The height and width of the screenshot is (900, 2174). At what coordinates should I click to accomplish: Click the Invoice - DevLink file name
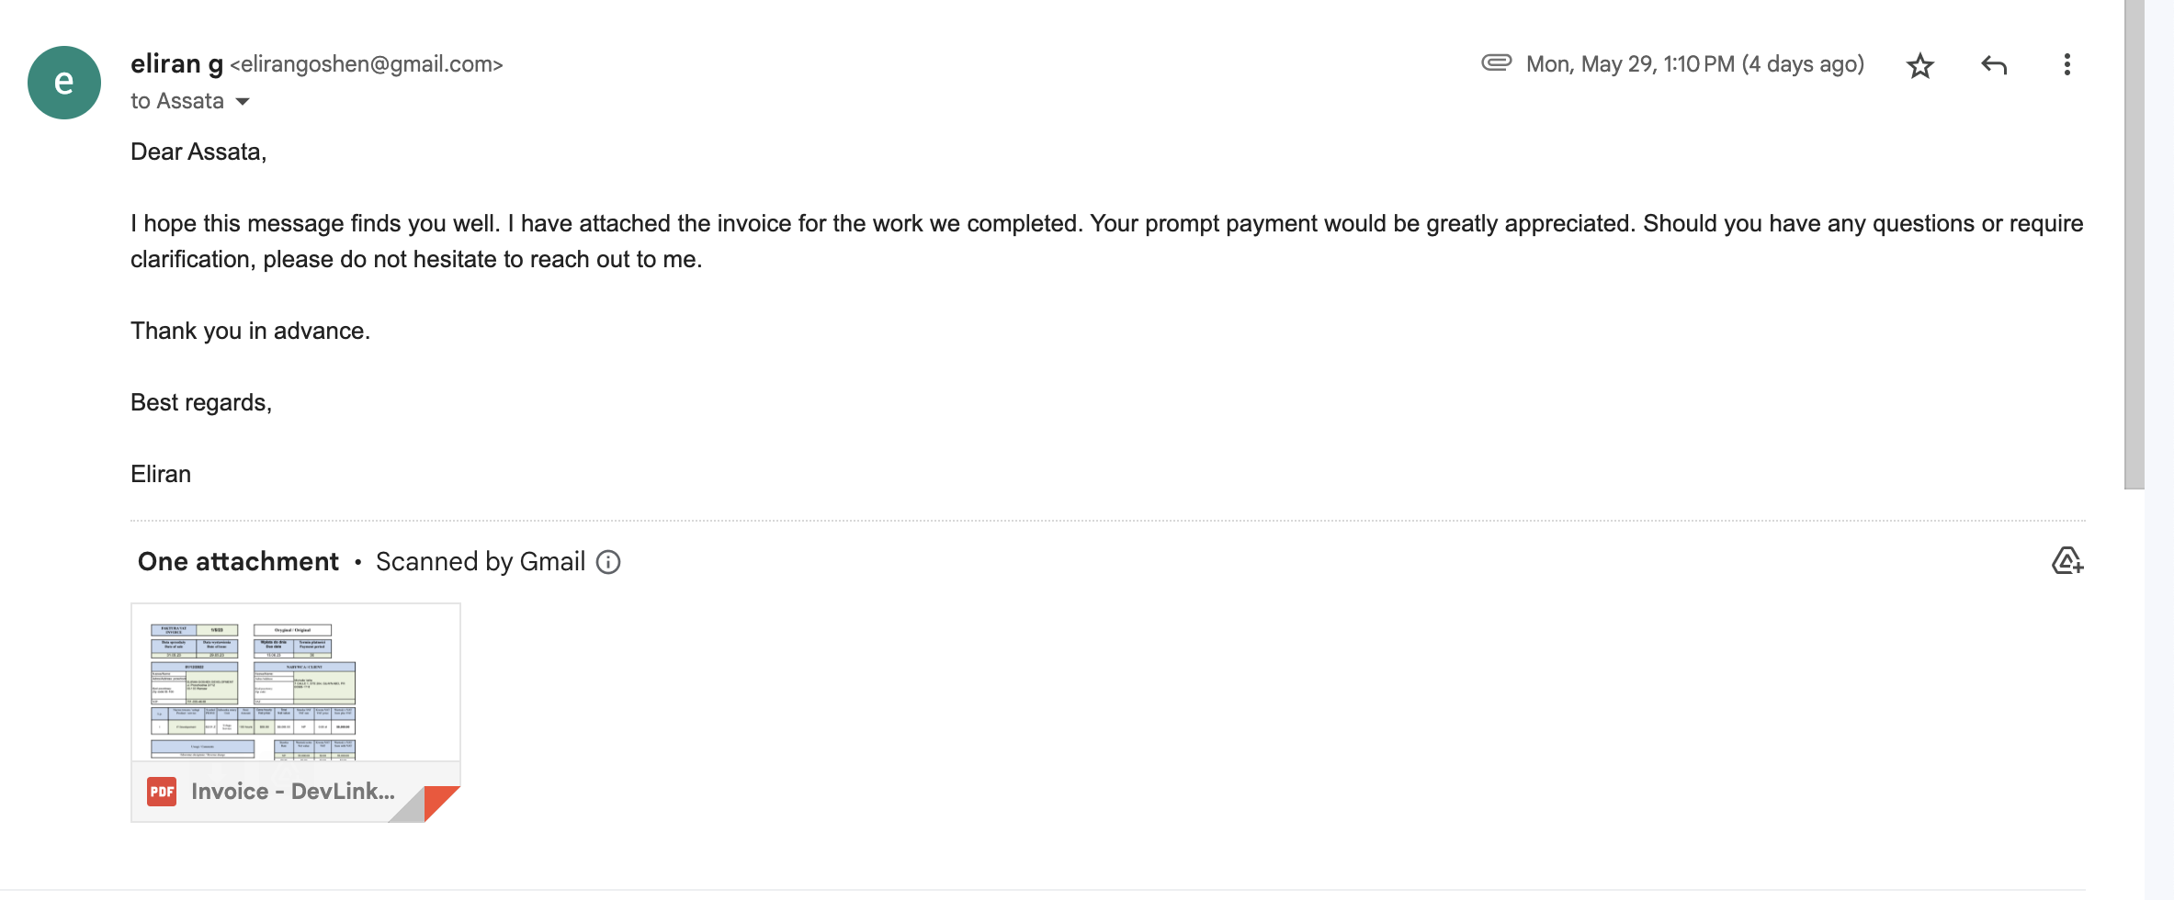pos(293,791)
